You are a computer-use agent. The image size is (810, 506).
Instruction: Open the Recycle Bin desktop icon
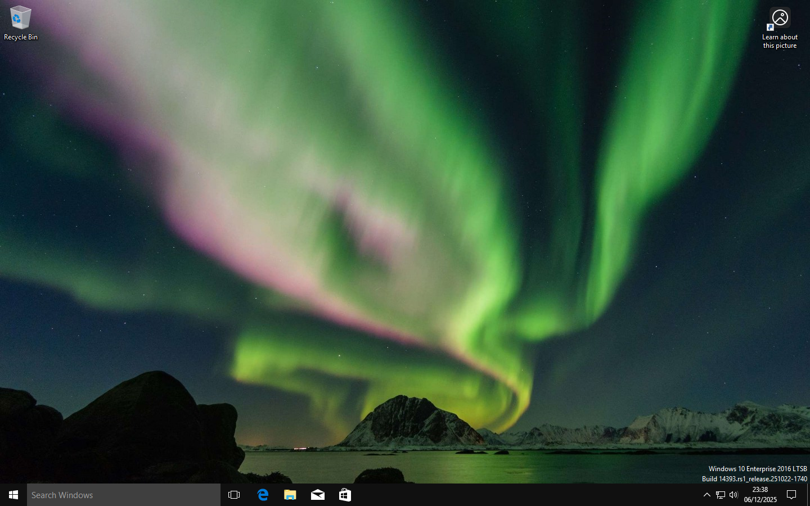tap(20, 18)
